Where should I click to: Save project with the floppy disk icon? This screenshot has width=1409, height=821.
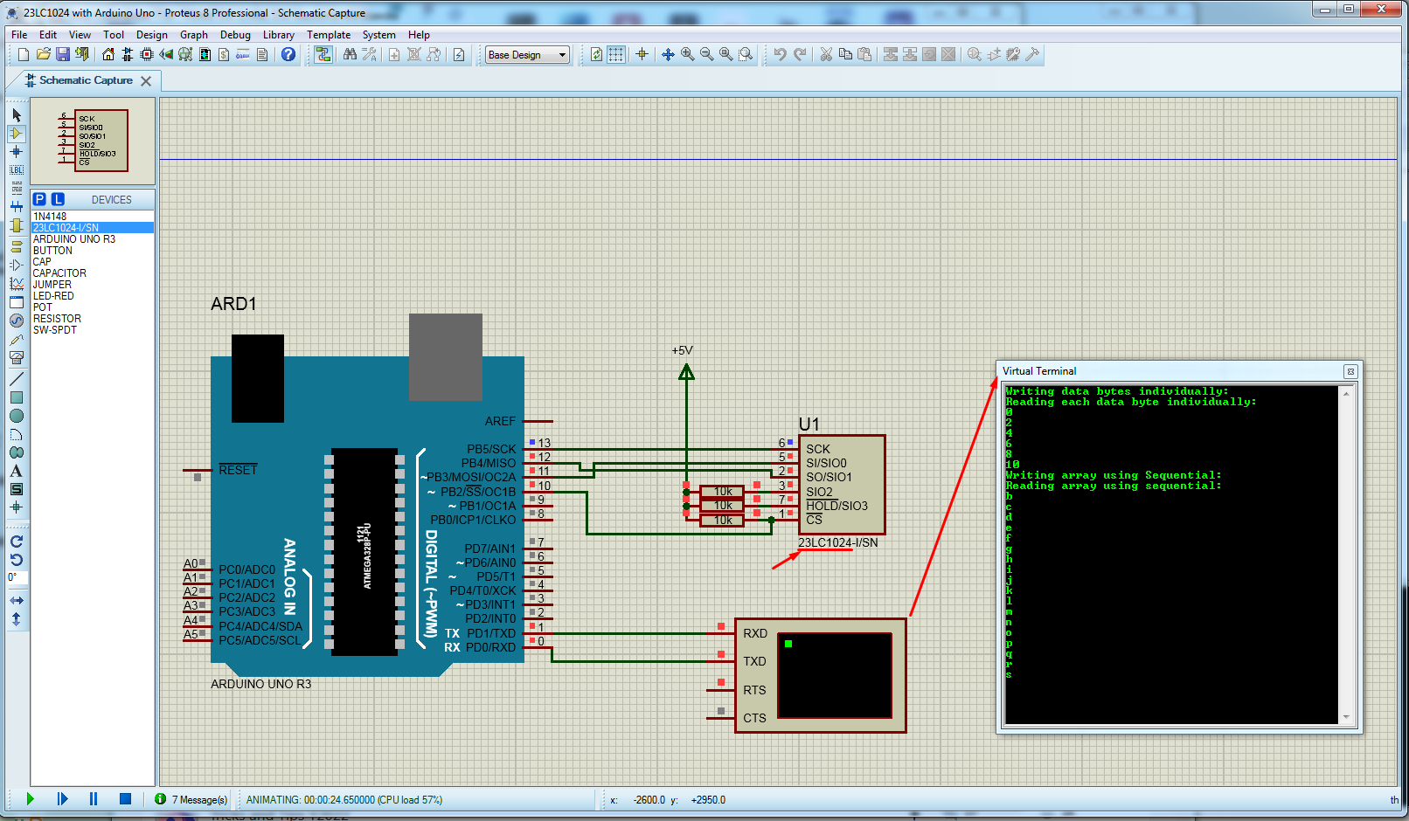63,54
